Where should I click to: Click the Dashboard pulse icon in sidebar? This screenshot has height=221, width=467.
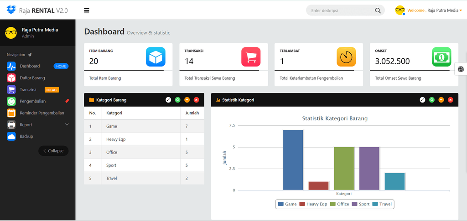point(11,66)
